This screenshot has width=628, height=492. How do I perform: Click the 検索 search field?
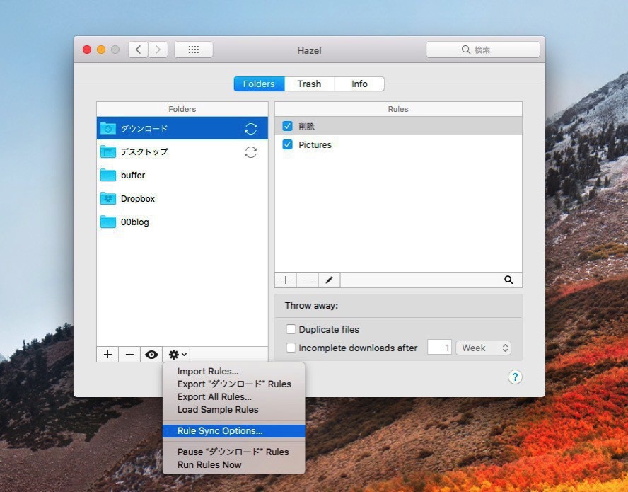(483, 50)
